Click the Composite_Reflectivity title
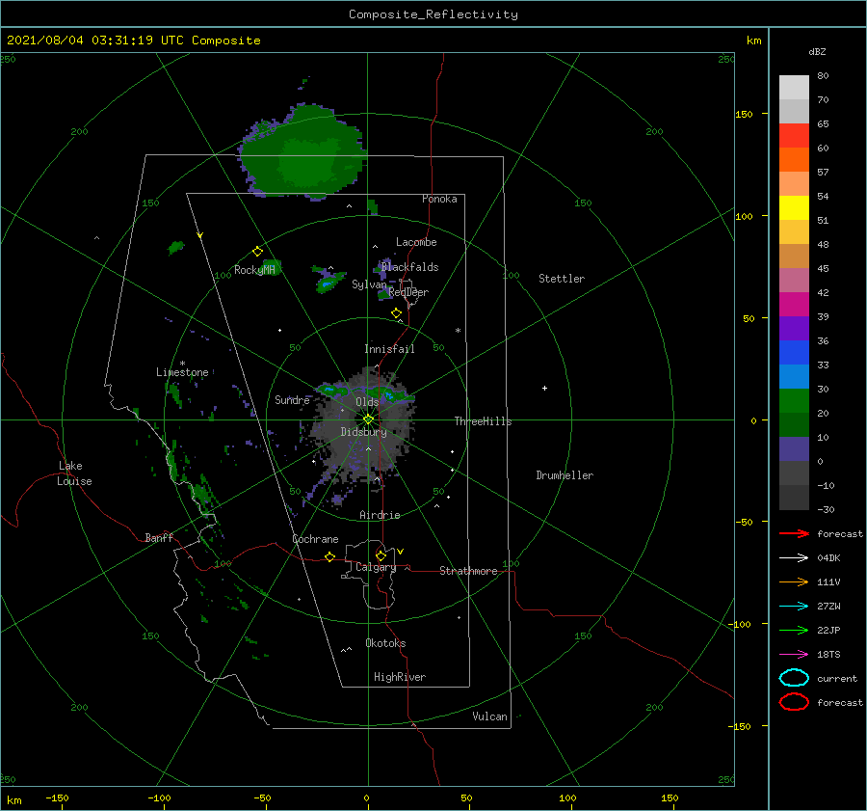The height and width of the screenshot is (811, 867). pos(433,14)
